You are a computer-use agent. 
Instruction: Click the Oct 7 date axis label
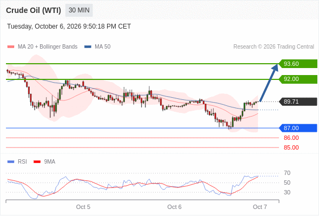click(260, 207)
